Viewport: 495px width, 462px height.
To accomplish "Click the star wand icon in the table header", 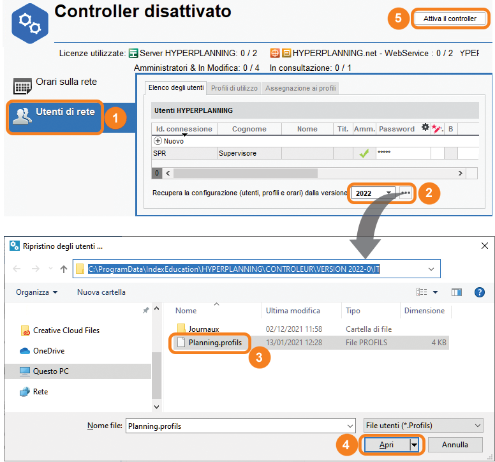I will (x=437, y=128).
